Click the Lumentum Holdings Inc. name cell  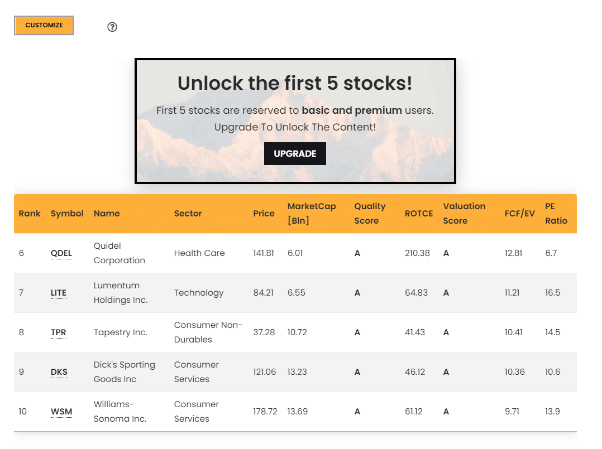pos(121,293)
